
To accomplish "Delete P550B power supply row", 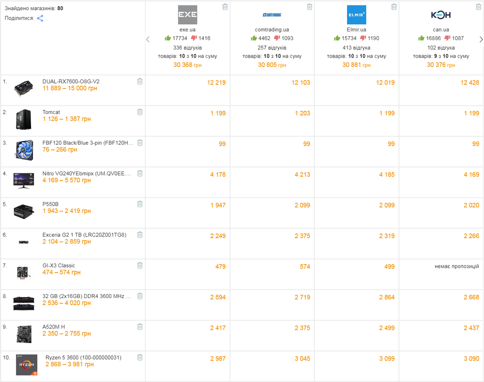I will [x=140, y=204].
